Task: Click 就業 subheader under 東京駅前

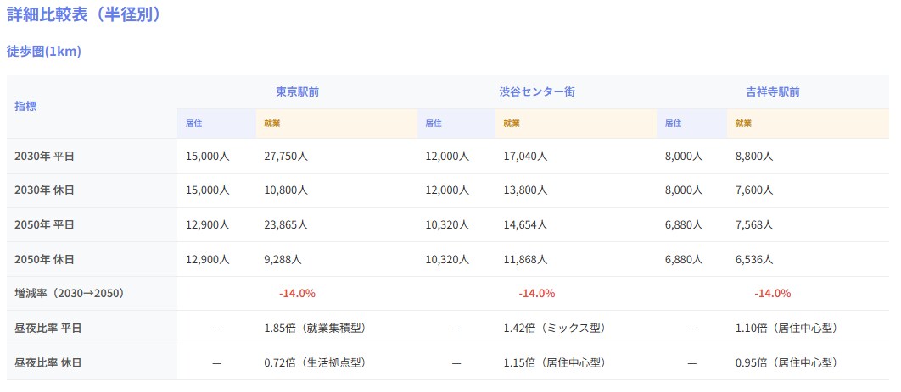Action: pos(272,124)
